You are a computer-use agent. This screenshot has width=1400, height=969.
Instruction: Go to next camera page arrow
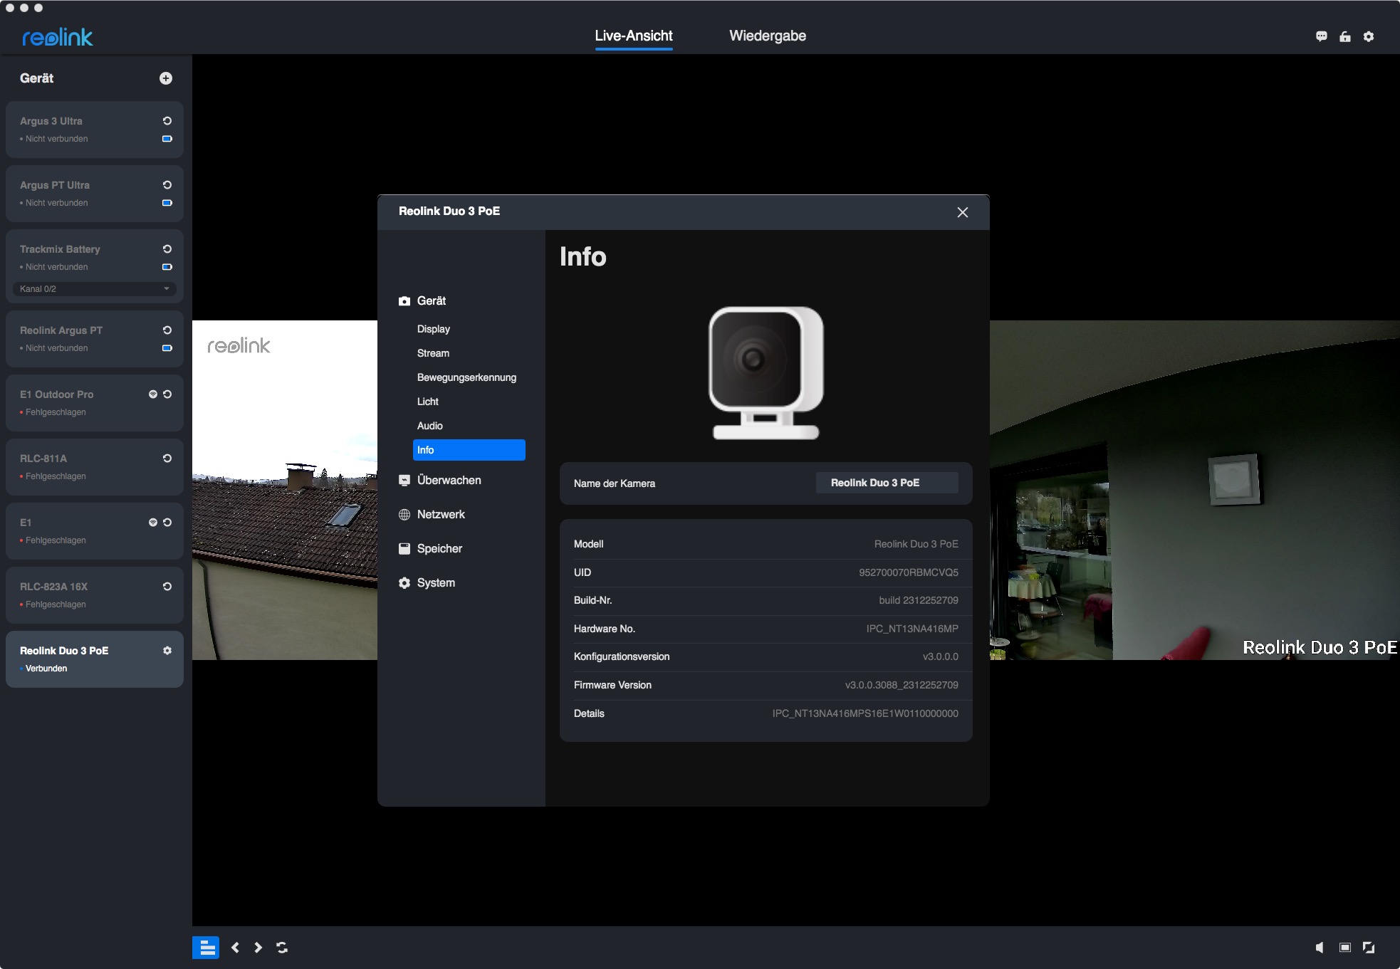point(258,948)
